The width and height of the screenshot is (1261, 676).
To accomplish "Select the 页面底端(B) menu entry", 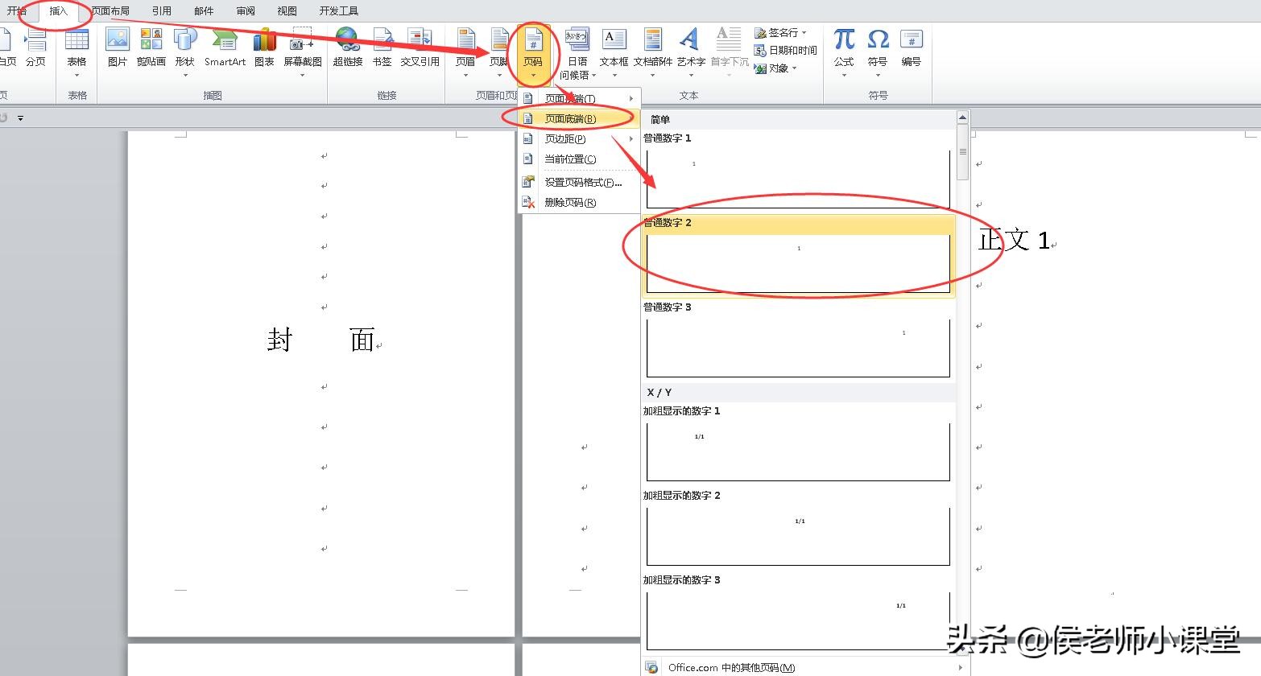I will pyautogui.click(x=579, y=119).
